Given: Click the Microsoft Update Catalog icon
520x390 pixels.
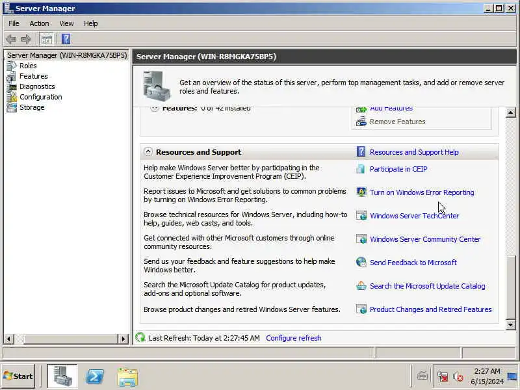Looking at the screenshot, I should pos(361,285).
